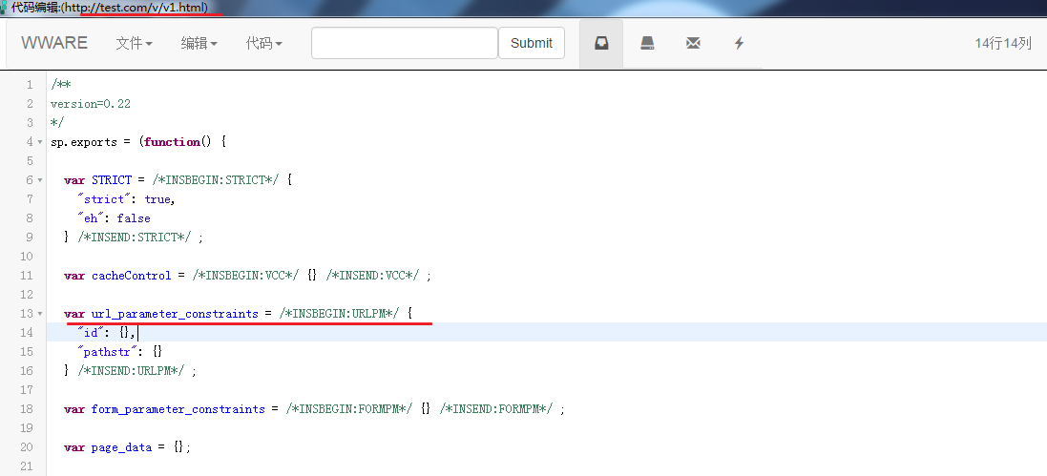
Task: Click the page_data variable name
Action: point(121,446)
